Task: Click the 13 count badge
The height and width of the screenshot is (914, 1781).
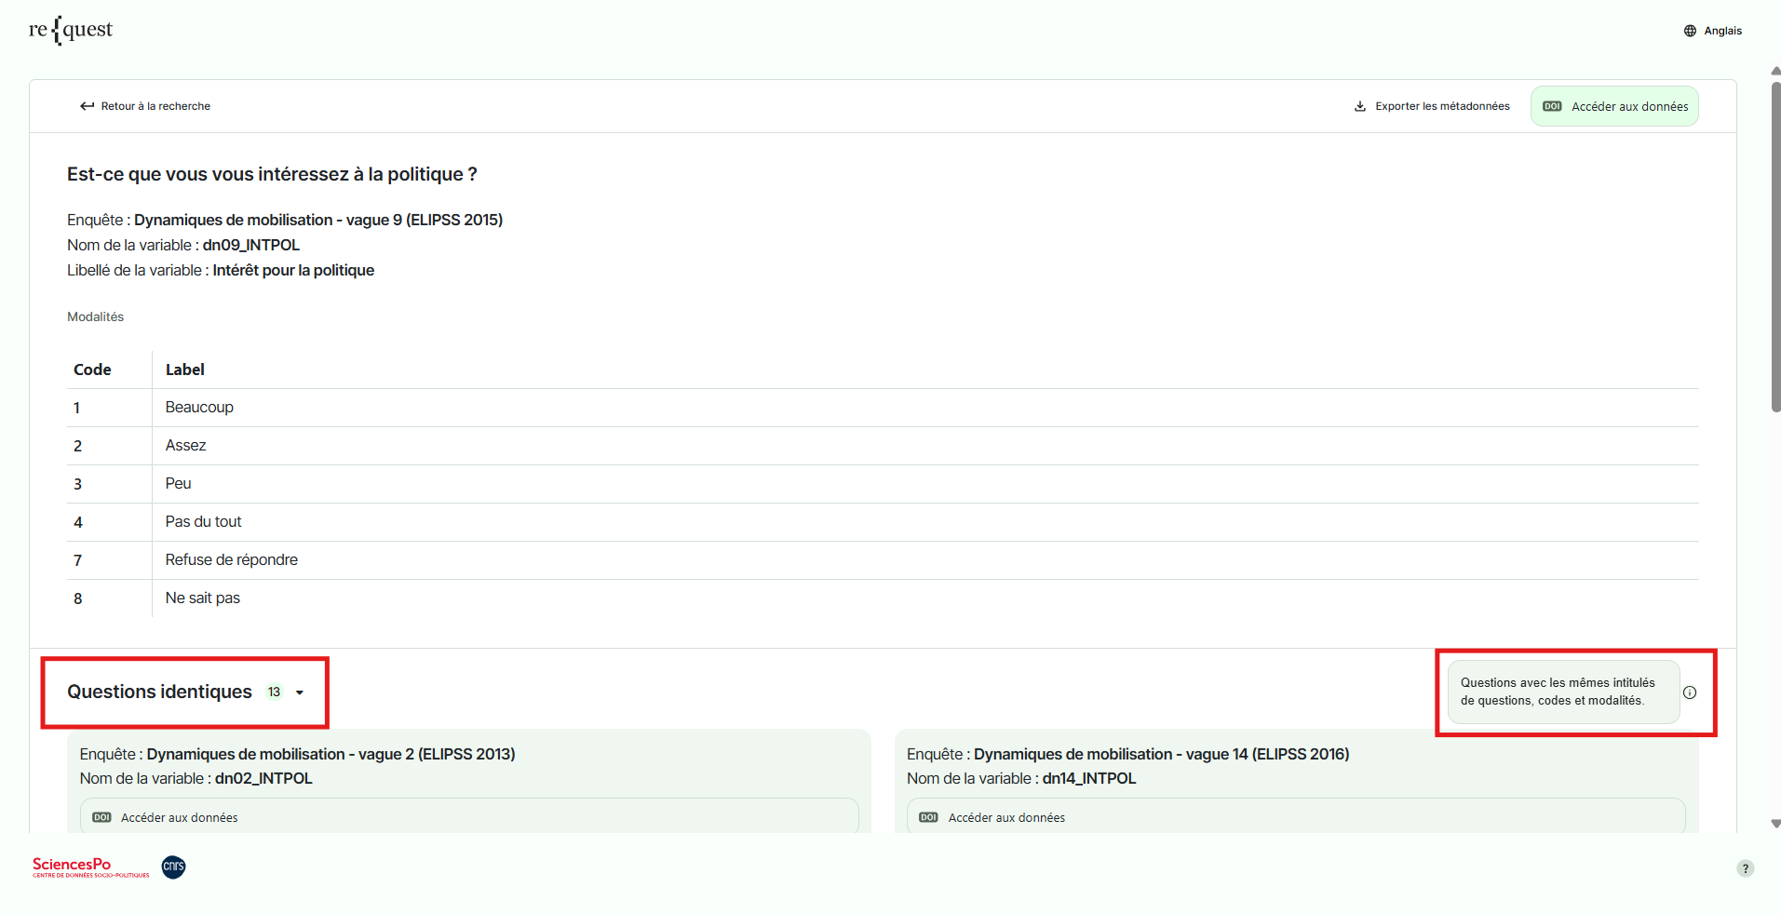Action: click(274, 692)
